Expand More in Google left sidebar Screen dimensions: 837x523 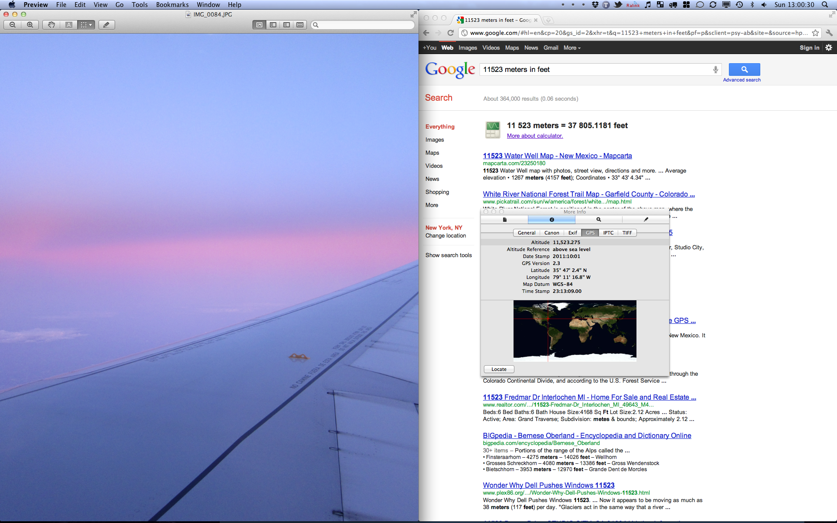tap(432, 205)
